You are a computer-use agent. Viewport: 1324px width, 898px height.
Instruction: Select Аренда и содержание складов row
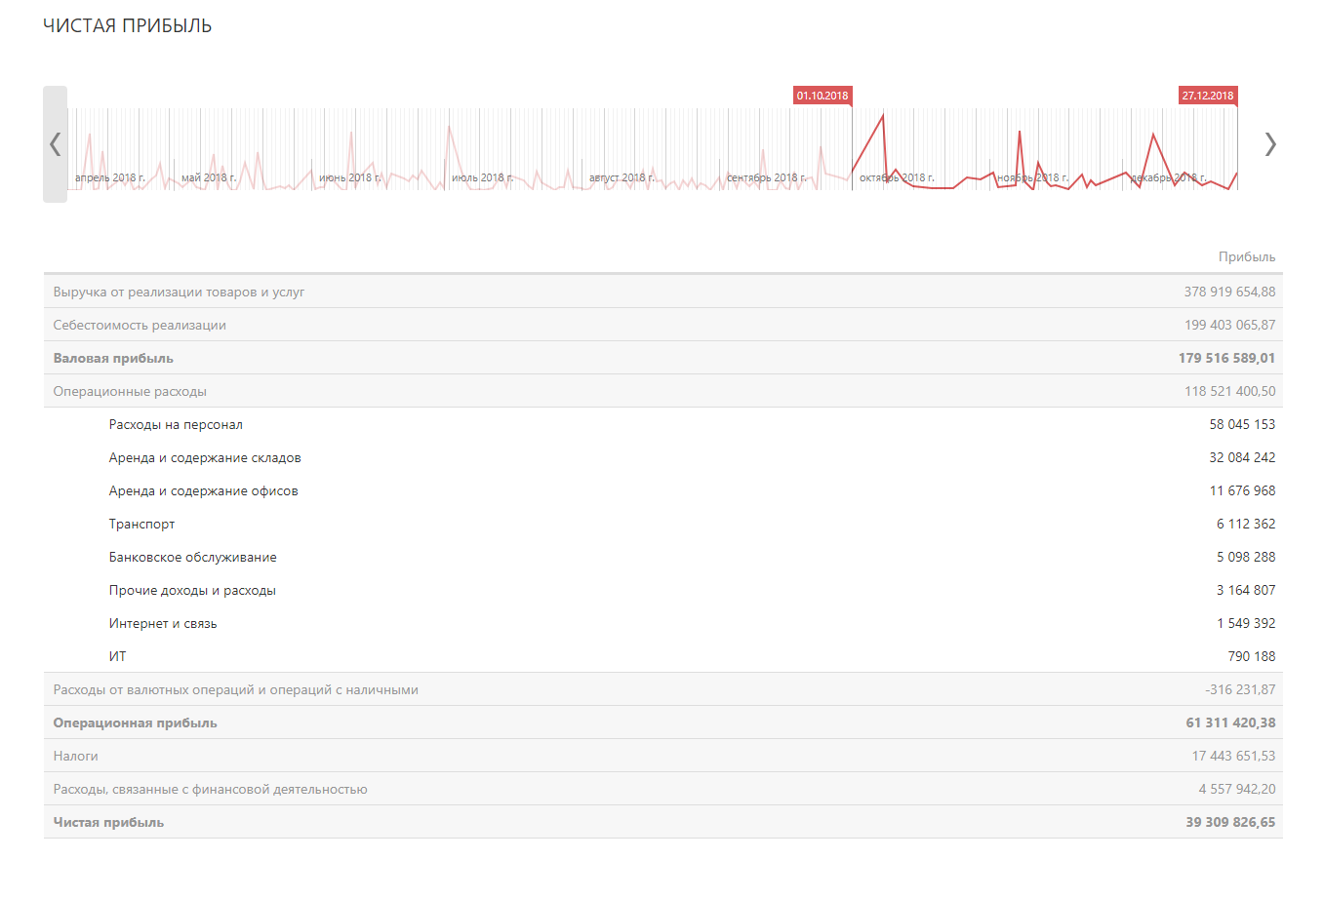tap(205, 457)
